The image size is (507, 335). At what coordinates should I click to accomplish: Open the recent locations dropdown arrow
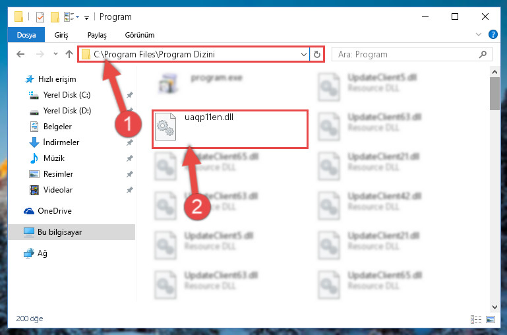(55, 54)
